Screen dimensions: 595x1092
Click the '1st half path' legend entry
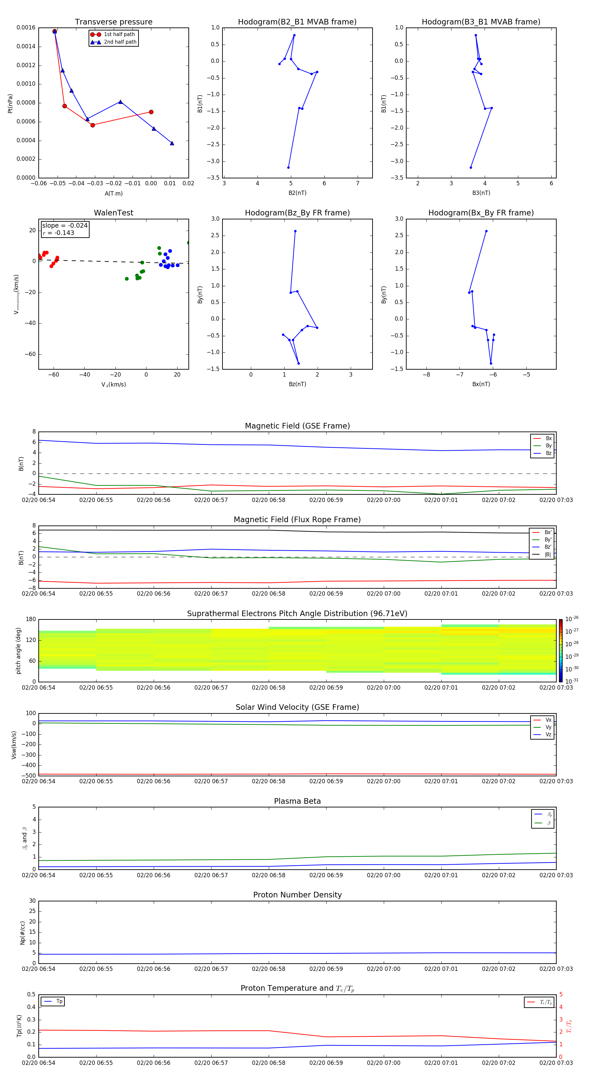(x=113, y=34)
